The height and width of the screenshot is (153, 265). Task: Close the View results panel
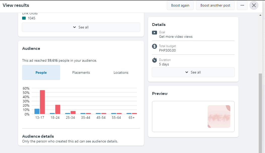(254, 5)
